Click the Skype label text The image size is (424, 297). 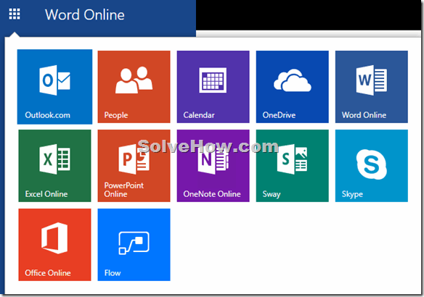pyautogui.click(x=352, y=194)
